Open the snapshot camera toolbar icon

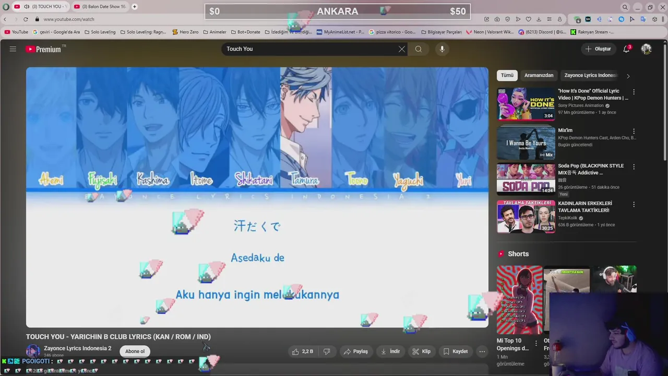pyautogui.click(x=497, y=19)
